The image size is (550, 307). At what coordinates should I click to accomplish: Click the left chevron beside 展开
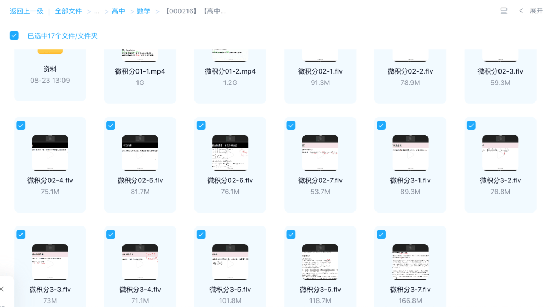pos(521,11)
